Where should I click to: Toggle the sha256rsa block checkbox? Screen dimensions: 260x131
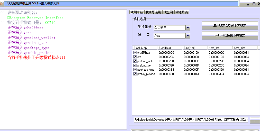click(x=135, y=52)
